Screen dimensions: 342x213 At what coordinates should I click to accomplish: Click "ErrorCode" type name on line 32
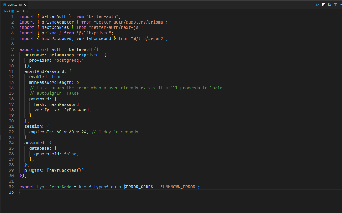point(60,187)
